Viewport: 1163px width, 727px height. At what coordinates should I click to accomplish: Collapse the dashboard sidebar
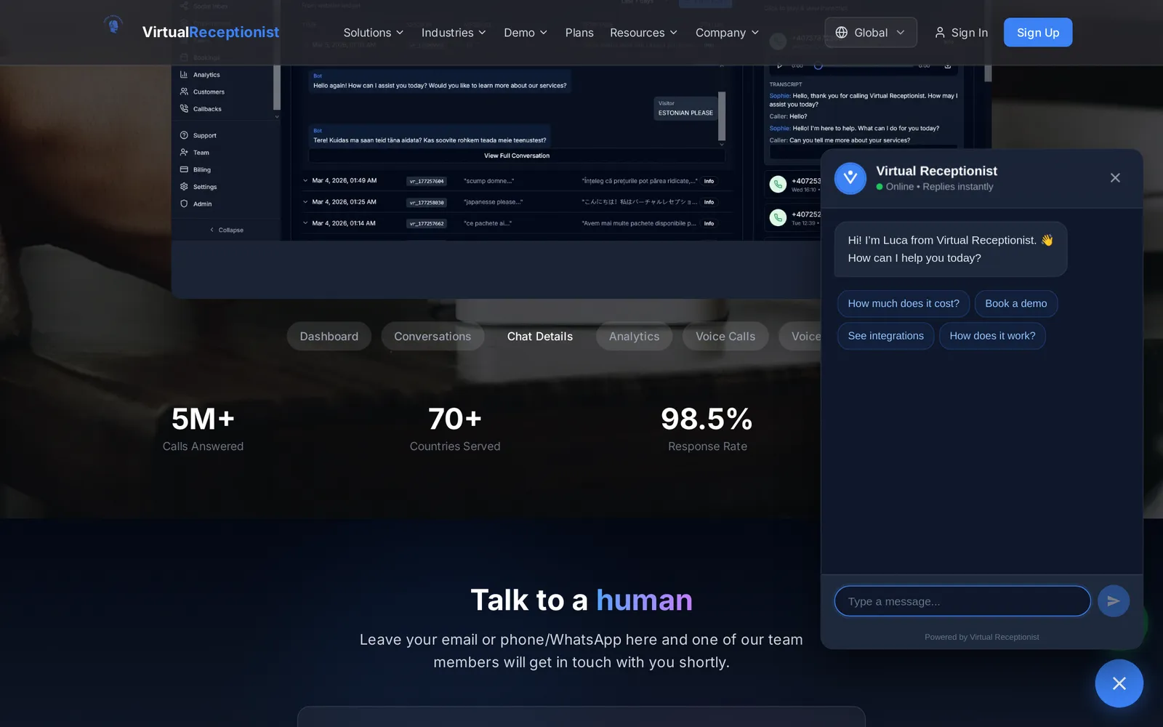227,230
